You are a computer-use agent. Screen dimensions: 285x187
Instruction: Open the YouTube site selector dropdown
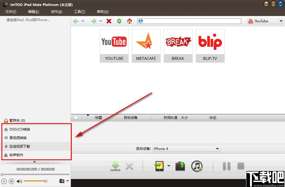[265, 21]
